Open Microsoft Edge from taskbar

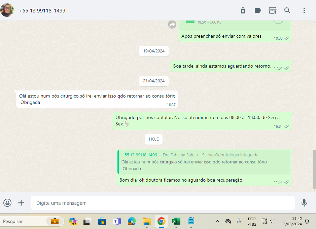coord(132,221)
